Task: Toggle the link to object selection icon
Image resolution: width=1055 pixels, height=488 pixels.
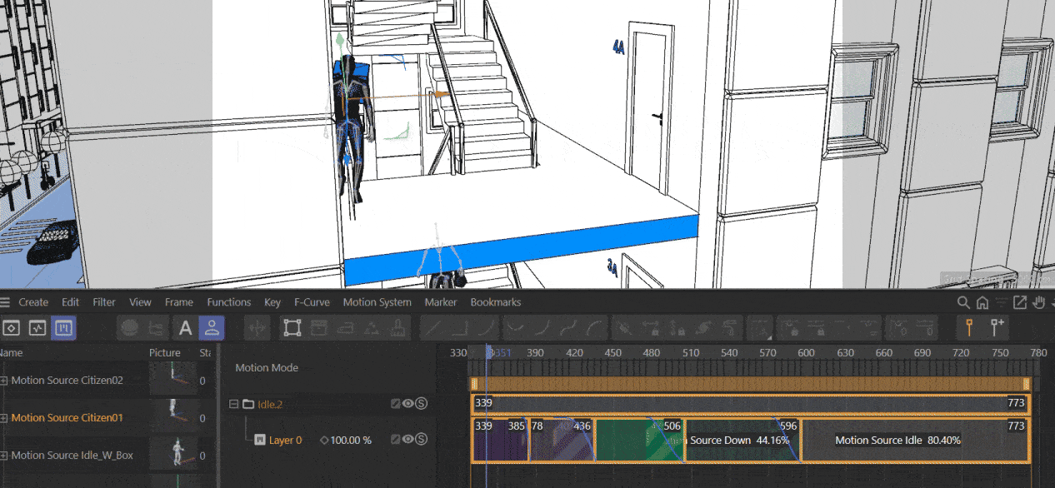Action: tap(212, 328)
